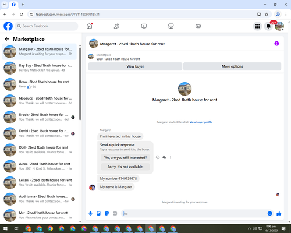291x233 pixels.
Task: Choose a sticker from the sticker icon
Action: (107, 214)
